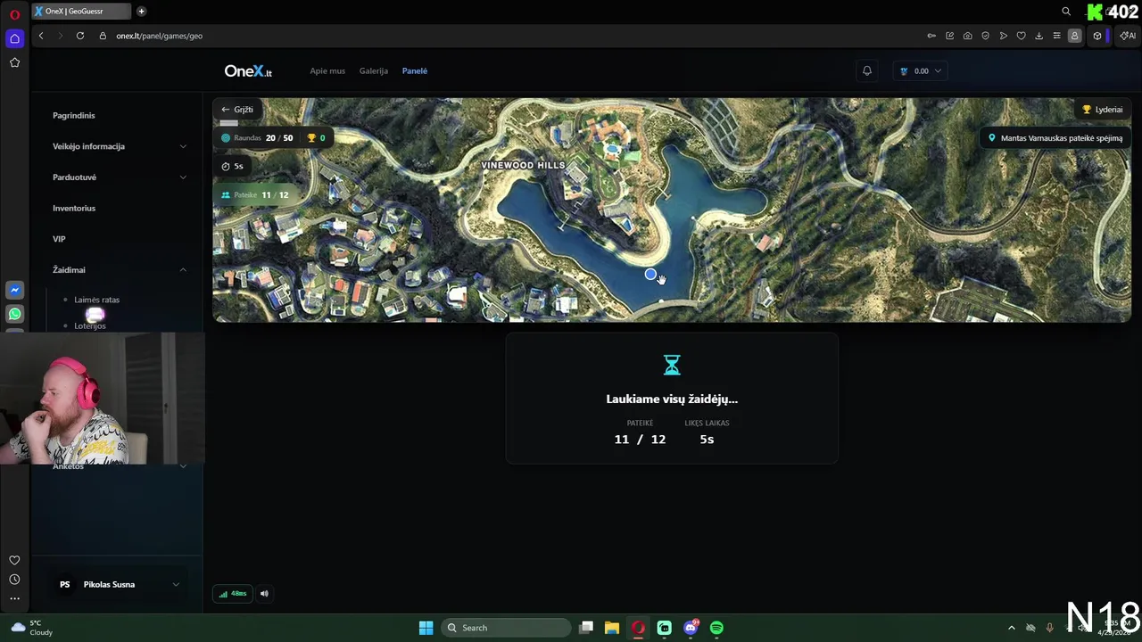The image size is (1142, 642).
Task: Open Discord from taskbar
Action: 691,628
